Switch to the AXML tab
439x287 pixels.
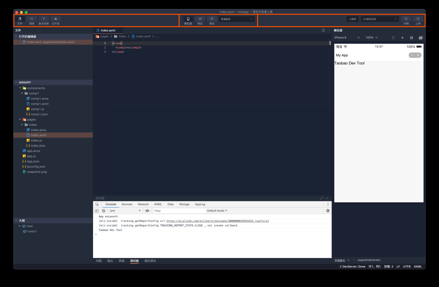coord(158,204)
